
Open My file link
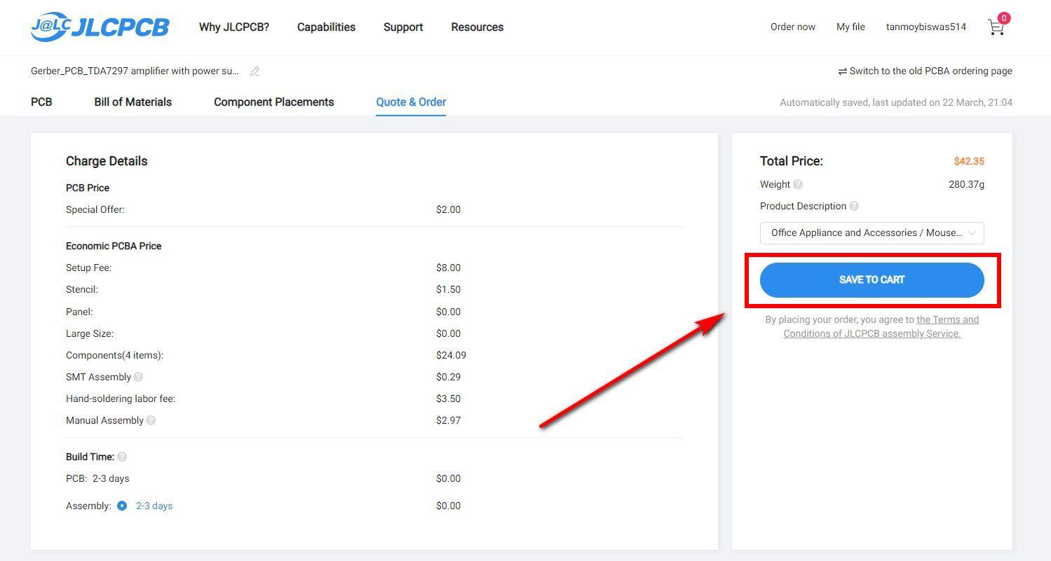850,27
